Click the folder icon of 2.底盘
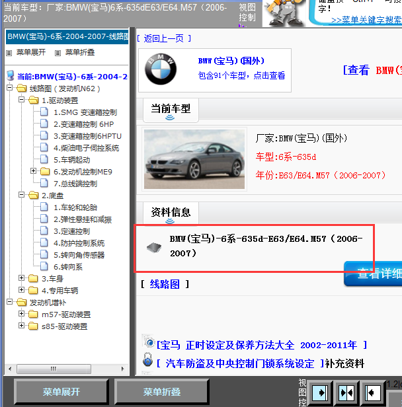This screenshot has width=402, height=407. (34, 195)
